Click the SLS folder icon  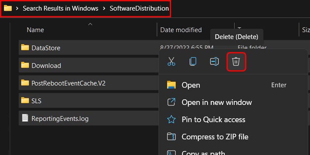click(25, 100)
